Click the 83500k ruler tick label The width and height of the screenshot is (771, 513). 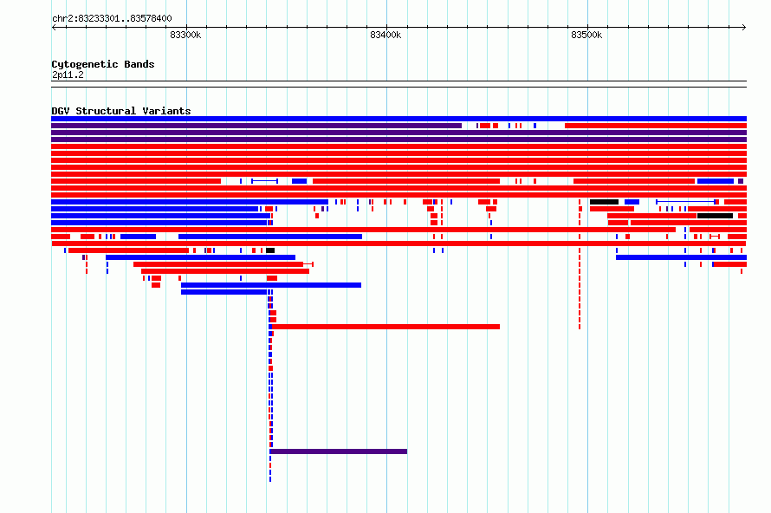[x=586, y=35]
